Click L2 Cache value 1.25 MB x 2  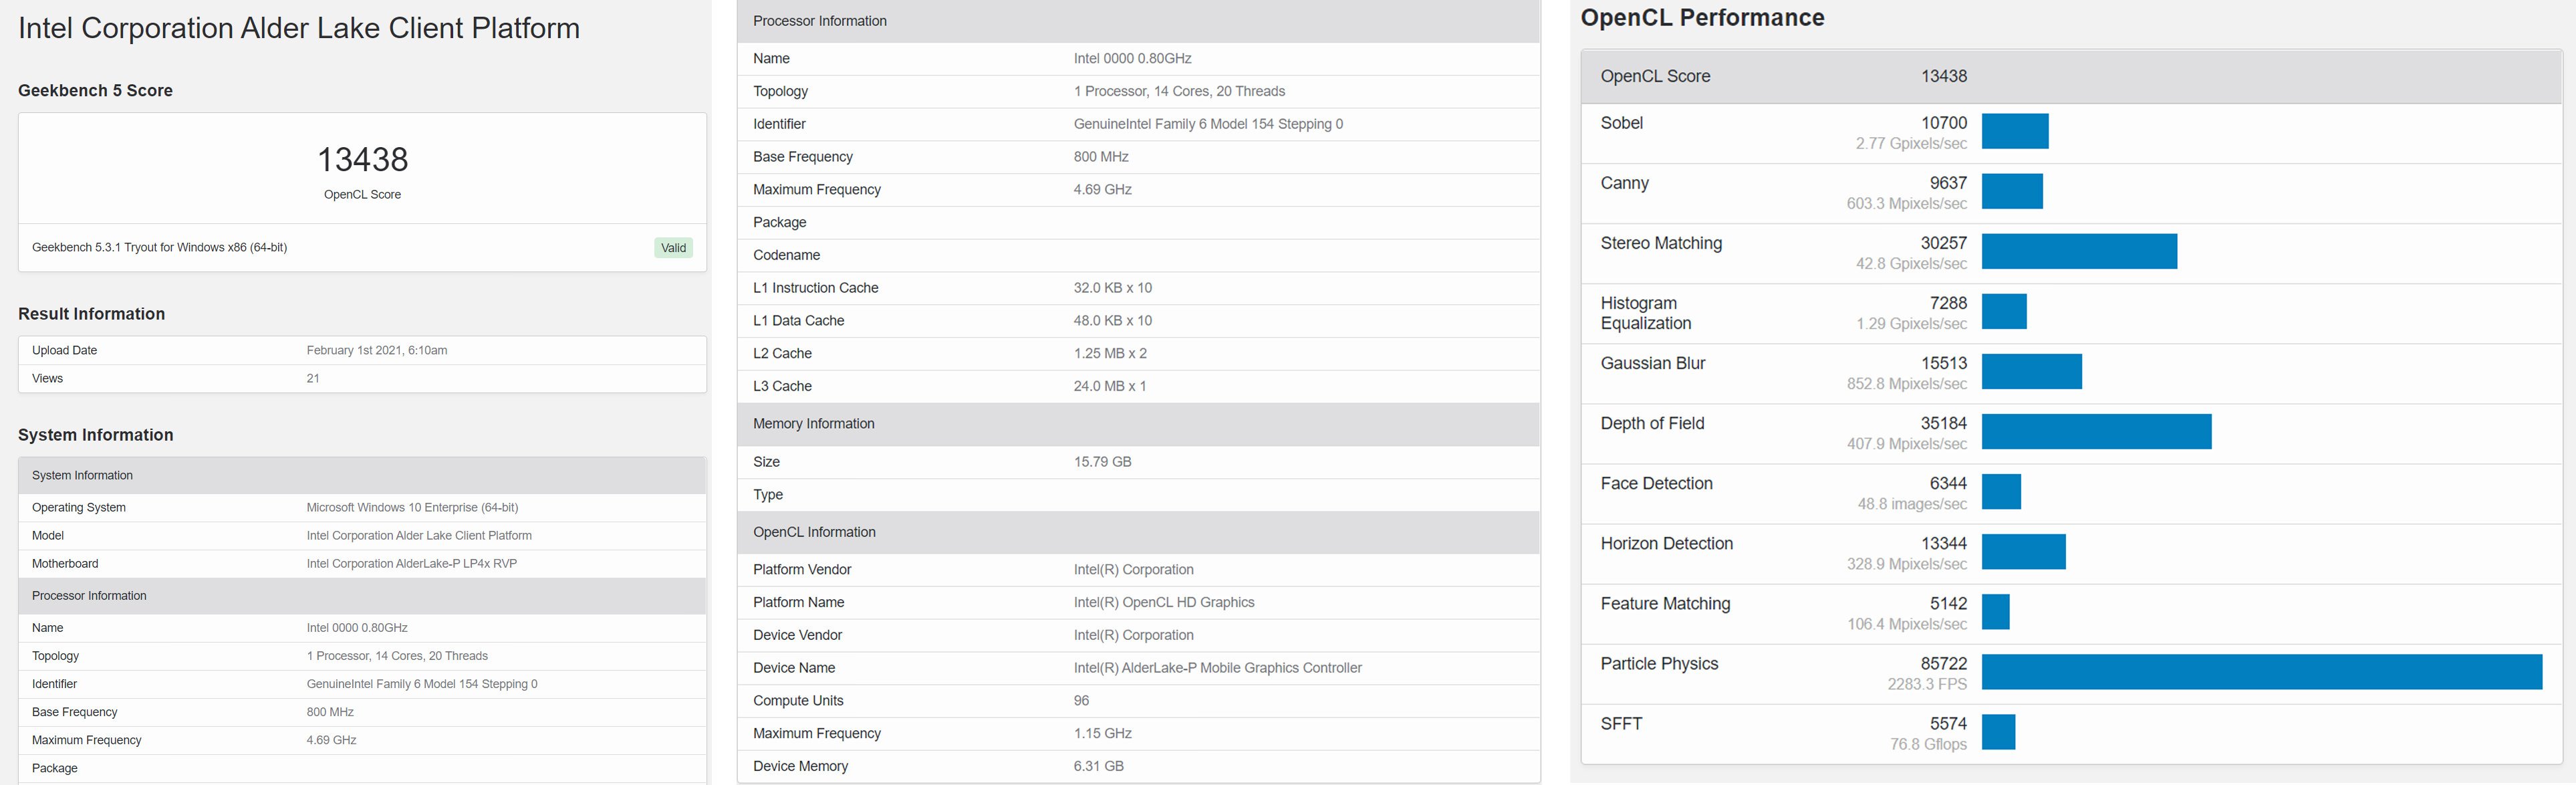pos(1110,354)
